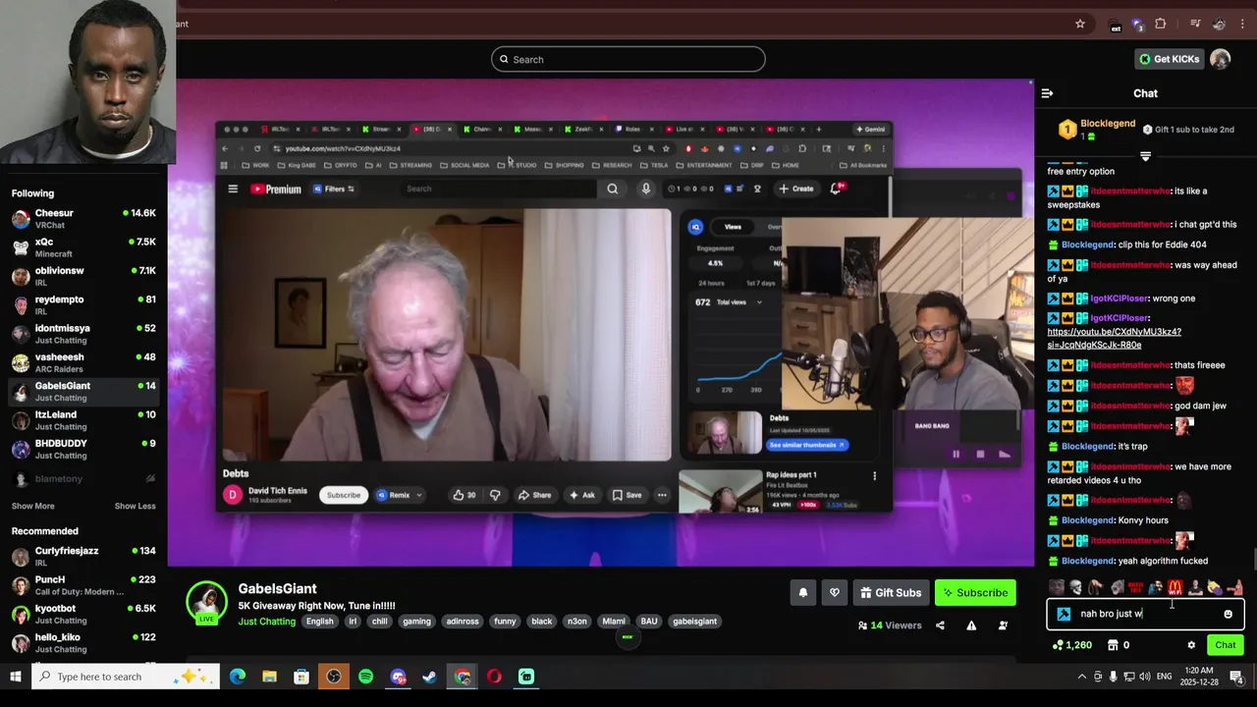Show hidden system tray icons
The height and width of the screenshot is (707, 1257).
coord(1082,677)
